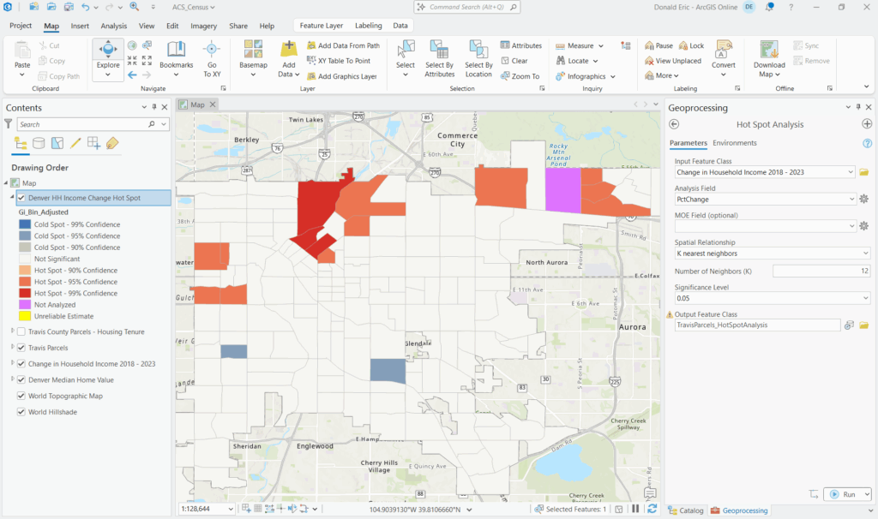Expand the Denver Median Home Value layer
This screenshot has width=878, height=519.
click(x=12, y=379)
